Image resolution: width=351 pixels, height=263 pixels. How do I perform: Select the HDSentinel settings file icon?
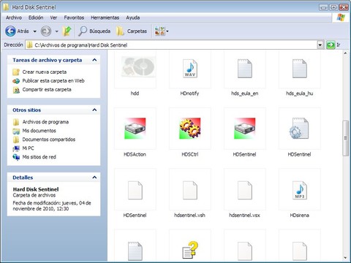pos(299,129)
